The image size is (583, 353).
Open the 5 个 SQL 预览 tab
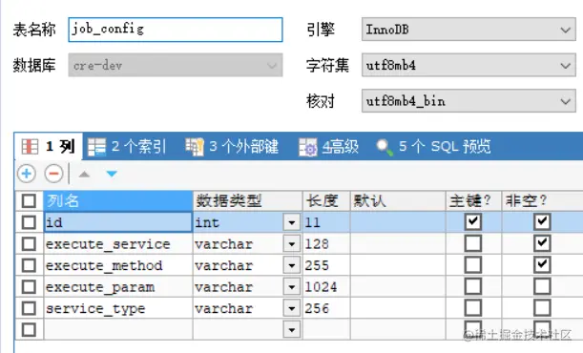[x=433, y=146]
